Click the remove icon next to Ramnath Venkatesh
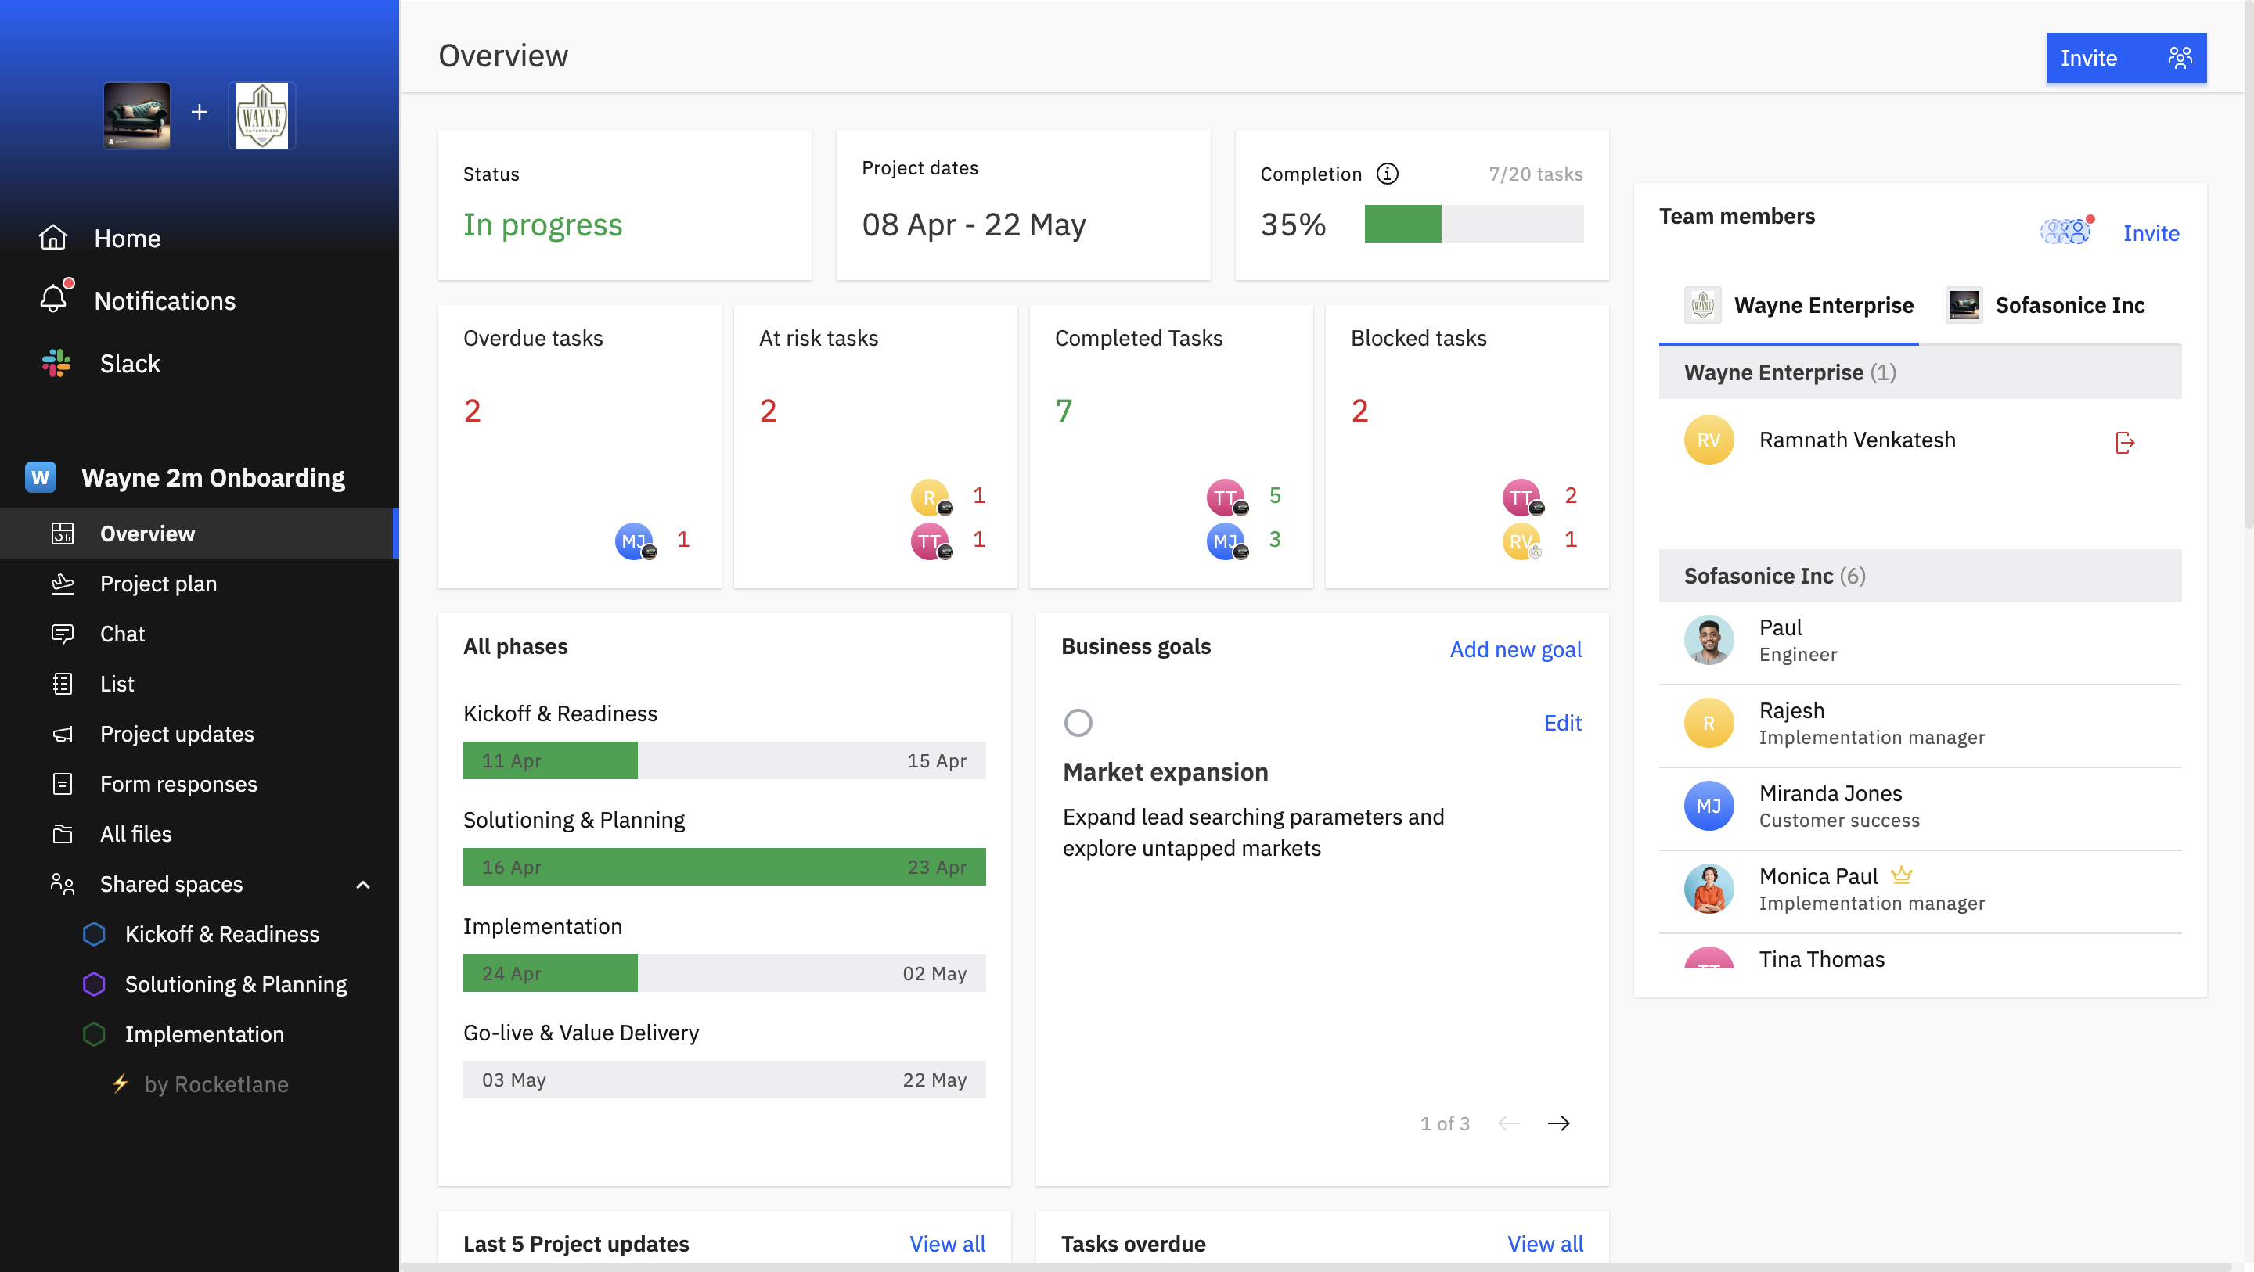This screenshot has width=2254, height=1272. (x=2126, y=443)
